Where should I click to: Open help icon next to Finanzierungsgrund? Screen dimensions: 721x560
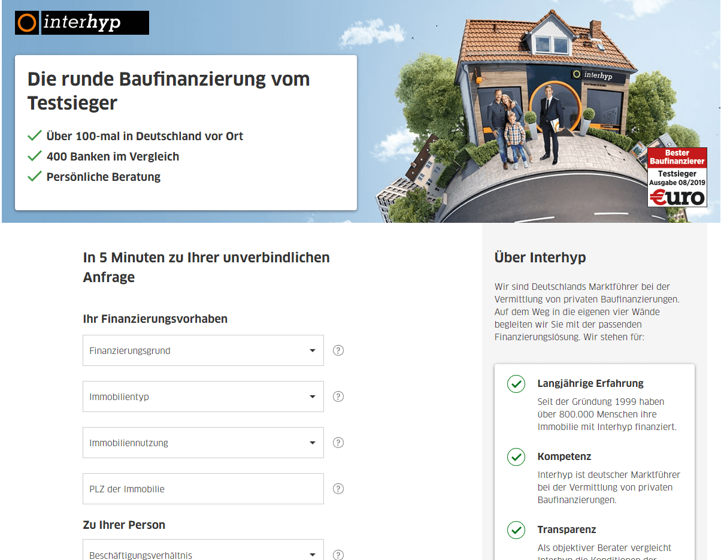pos(338,350)
